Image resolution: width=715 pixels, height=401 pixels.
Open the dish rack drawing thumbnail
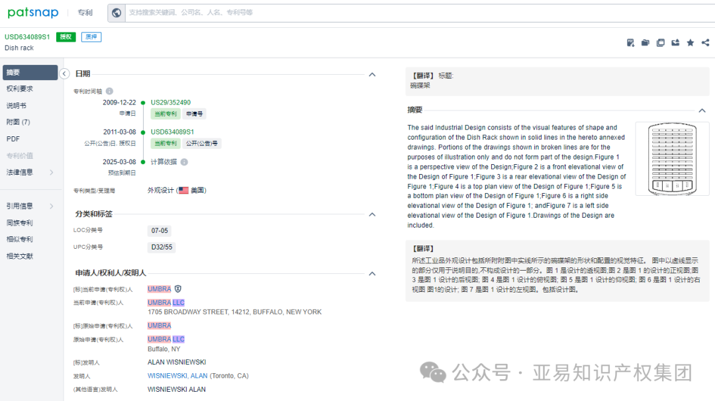(672, 159)
